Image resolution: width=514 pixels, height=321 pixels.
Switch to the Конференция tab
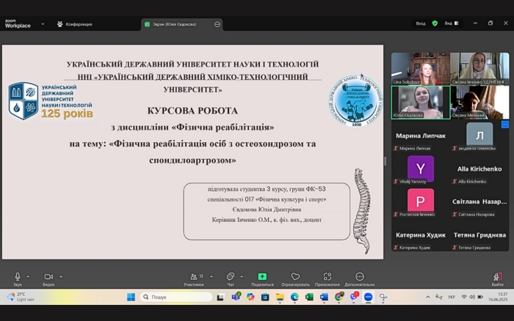pyautogui.click(x=74, y=23)
